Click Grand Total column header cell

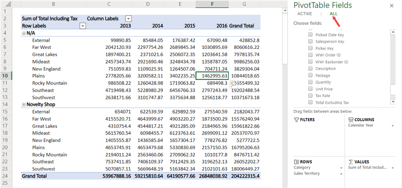[x=245, y=26]
